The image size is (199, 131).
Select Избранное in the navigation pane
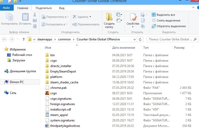click(x=15, y=49)
